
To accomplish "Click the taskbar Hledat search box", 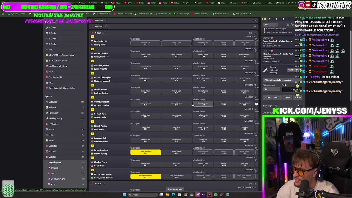I will pyautogui.click(x=143, y=195).
